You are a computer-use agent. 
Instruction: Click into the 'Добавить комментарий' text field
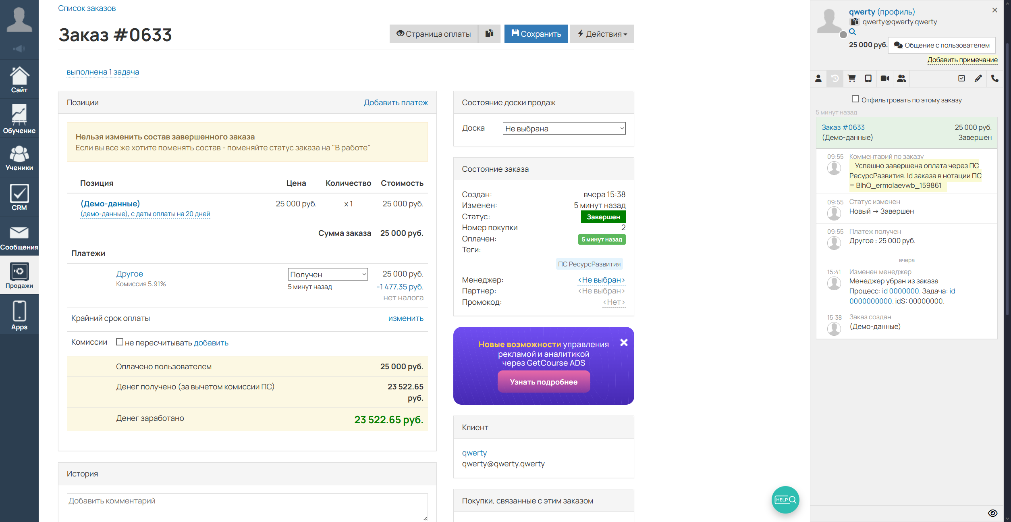point(247,506)
